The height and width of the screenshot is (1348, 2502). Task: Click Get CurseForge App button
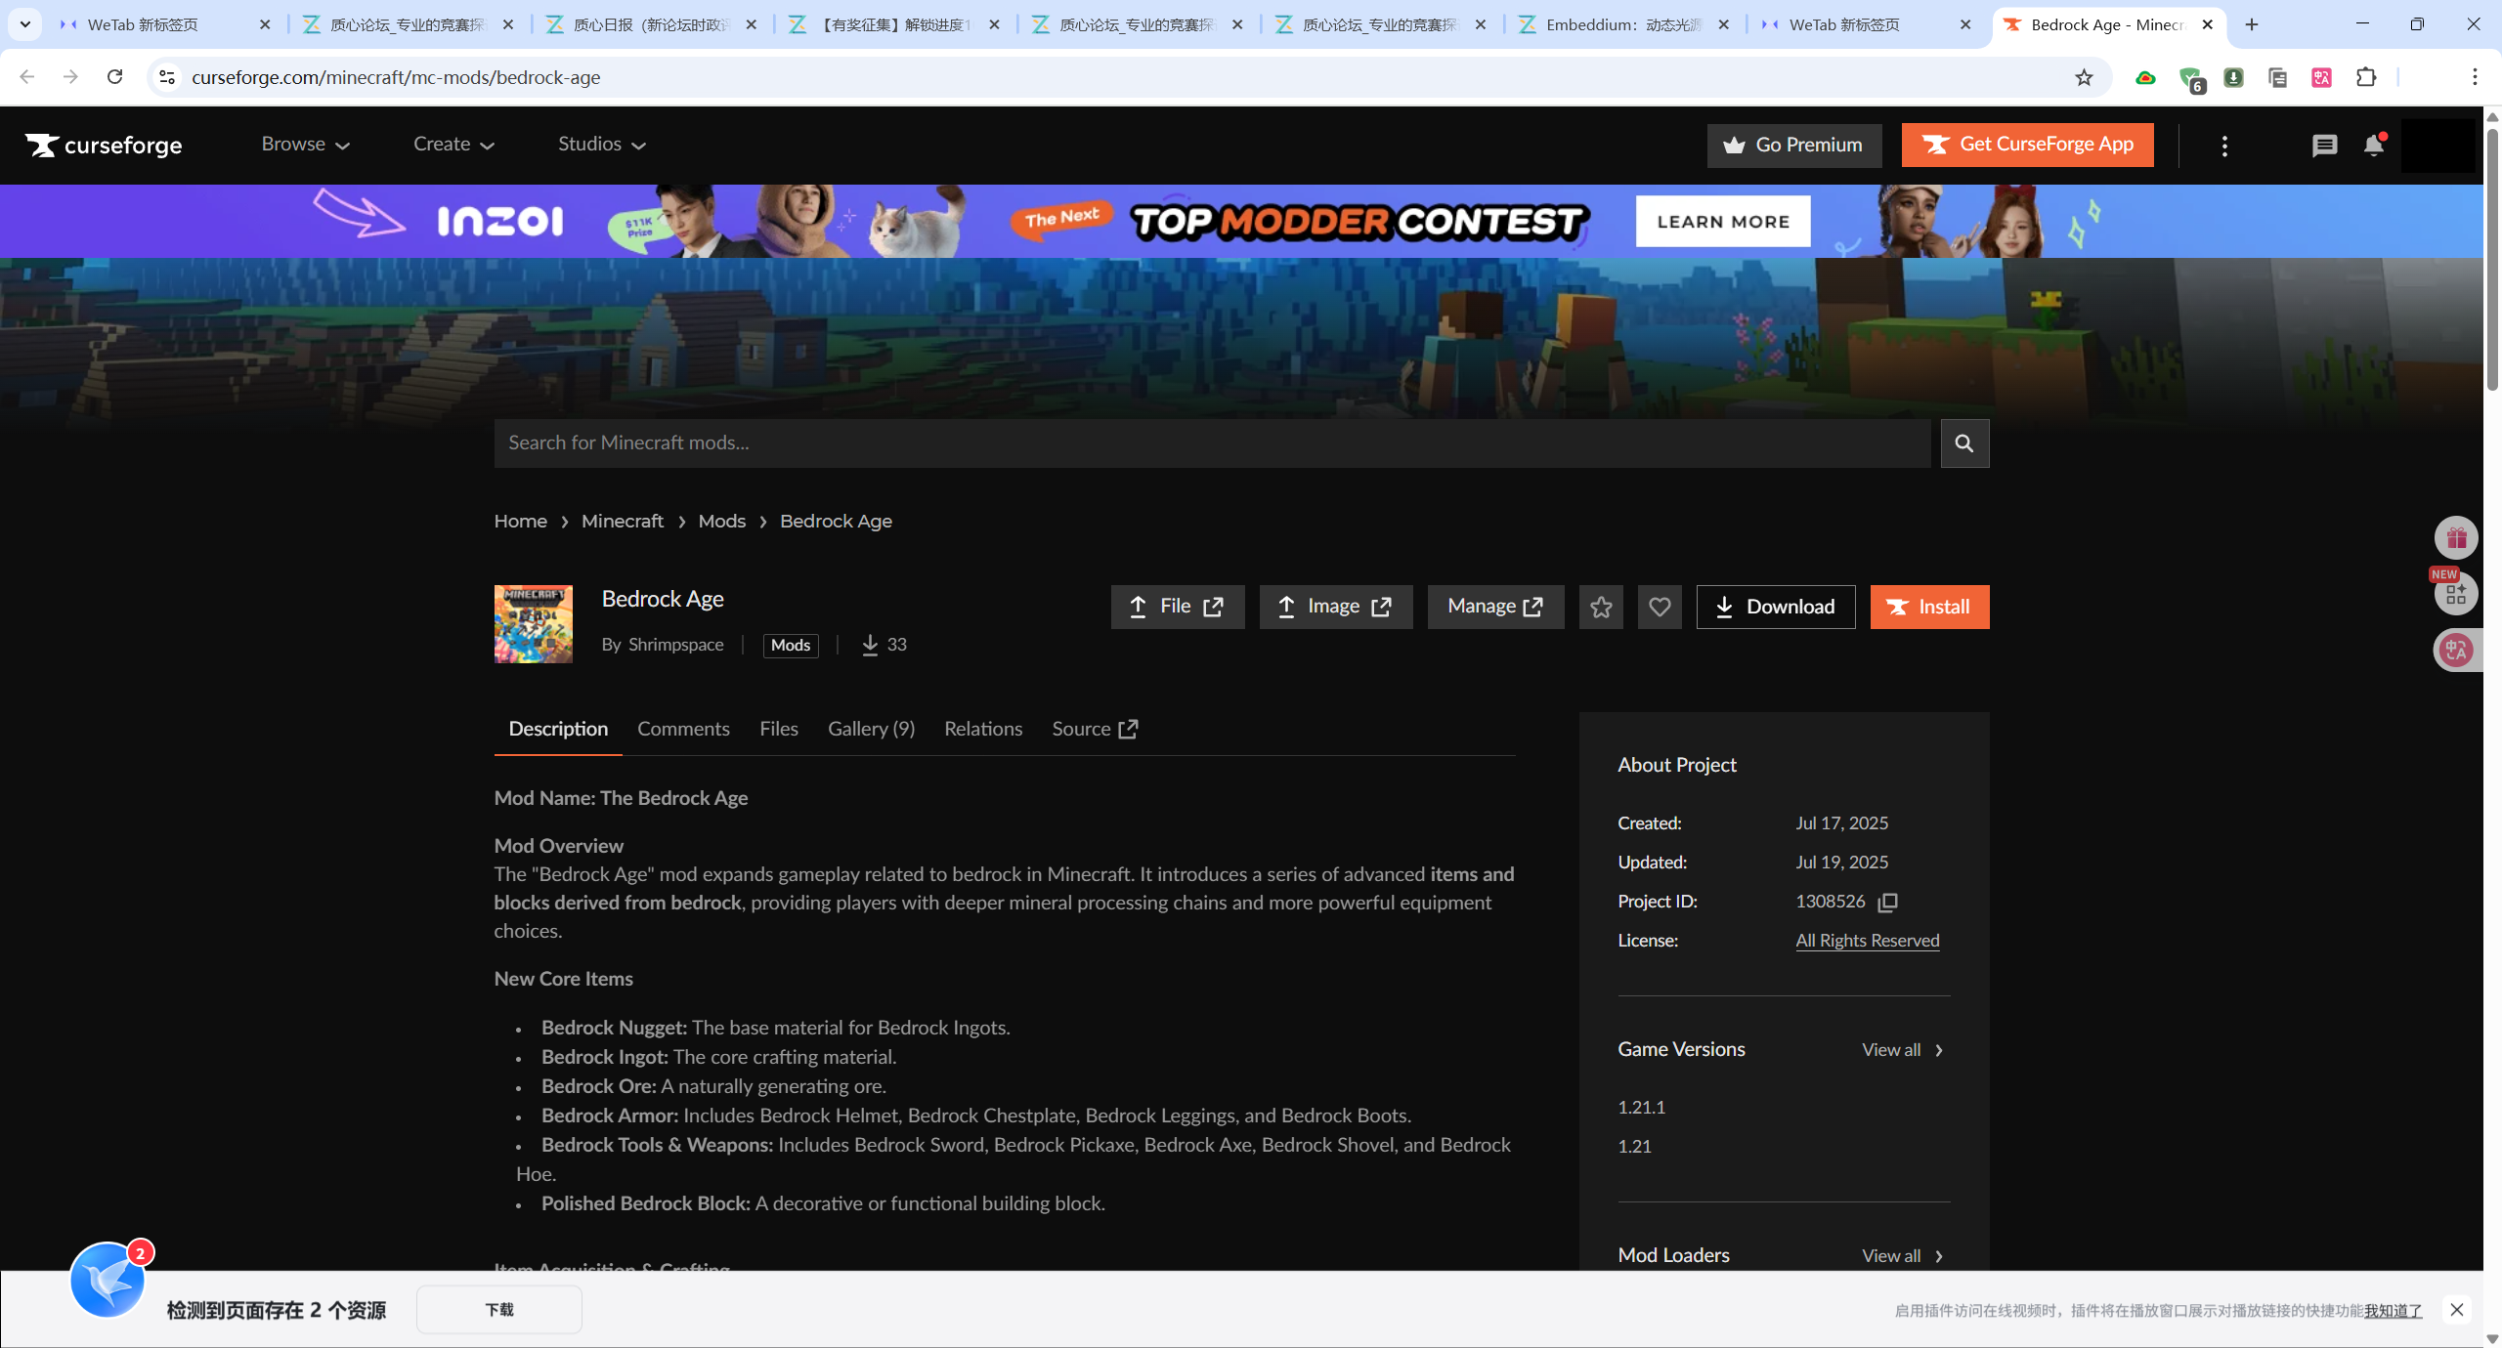(x=2028, y=145)
